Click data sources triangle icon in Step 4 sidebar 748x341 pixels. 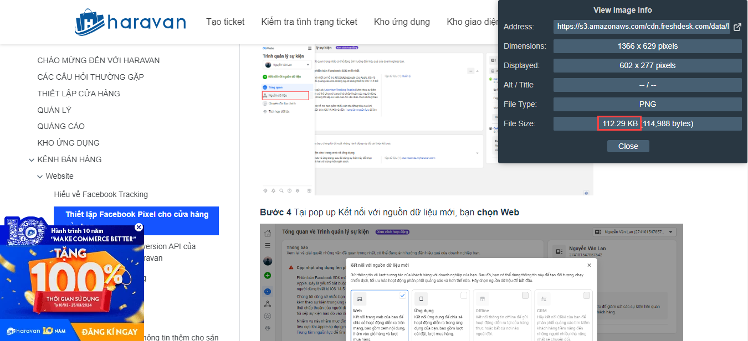click(268, 304)
